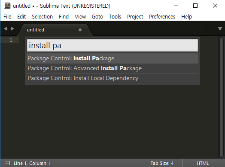Maximize the Sublime Text window
The height and width of the screenshot is (167, 225).
(x=195, y=6)
